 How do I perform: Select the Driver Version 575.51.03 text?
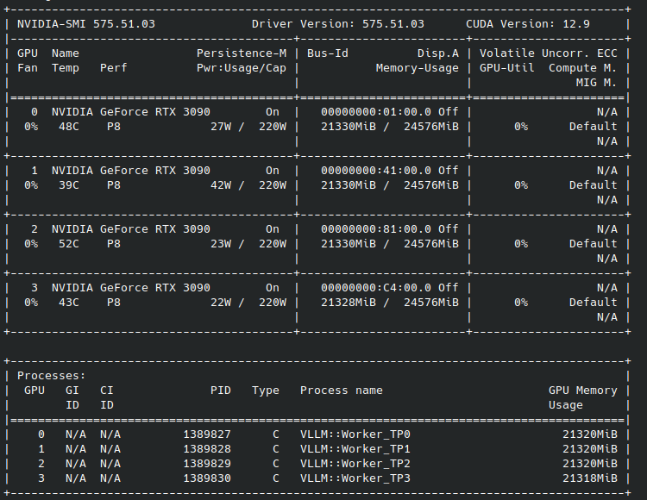tap(338, 24)
